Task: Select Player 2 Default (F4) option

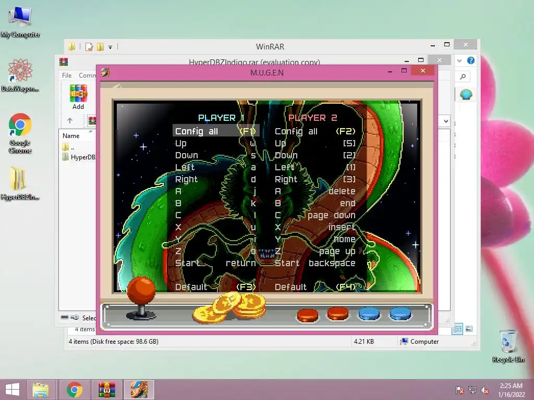Action: point(315,287)
